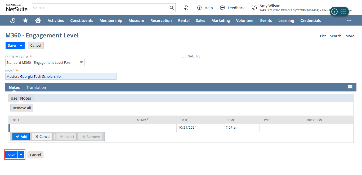Open the Shortcuts star icon
The width and height of the screenshot is (362, 175).
(25, 20)
